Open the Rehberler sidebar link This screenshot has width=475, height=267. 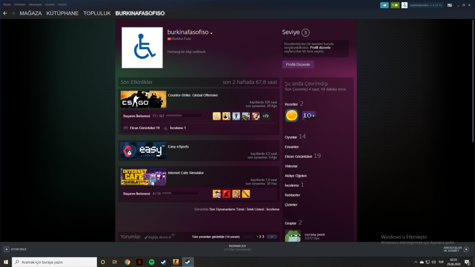292,195
